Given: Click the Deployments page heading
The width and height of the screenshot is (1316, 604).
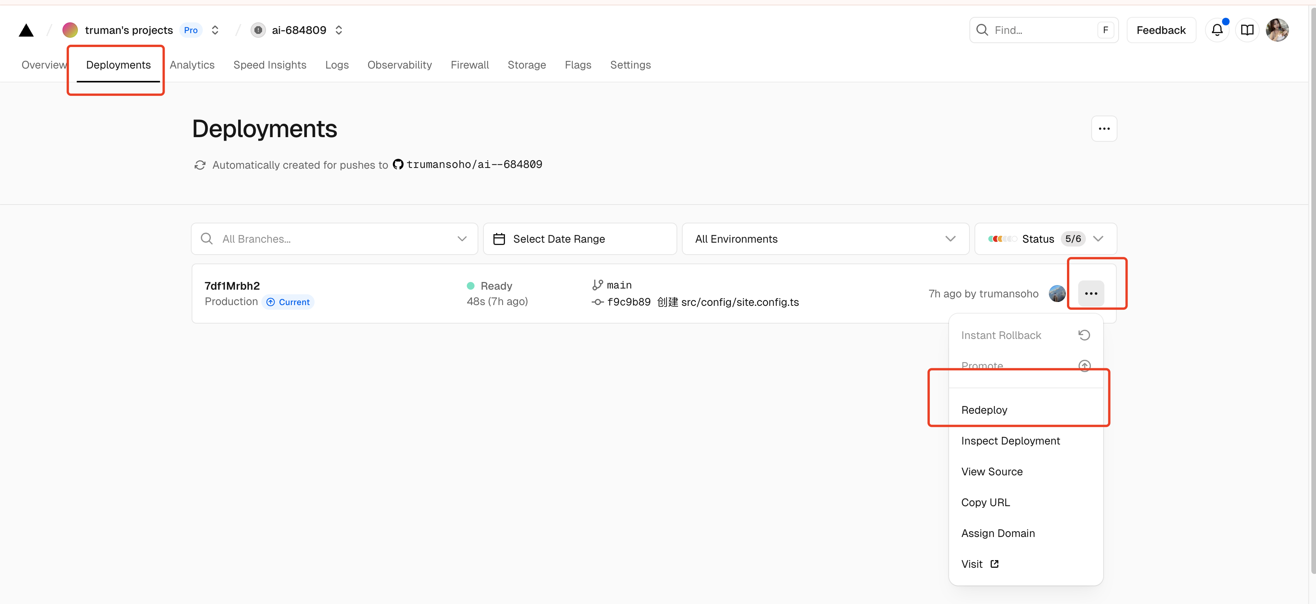Looking at the screenshot, I should [264, 129].
